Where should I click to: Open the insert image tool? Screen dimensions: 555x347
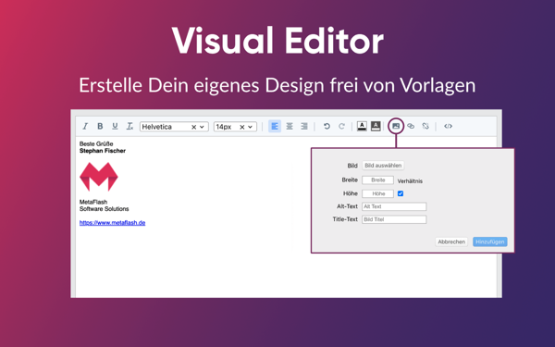click(x=396, y=126)
